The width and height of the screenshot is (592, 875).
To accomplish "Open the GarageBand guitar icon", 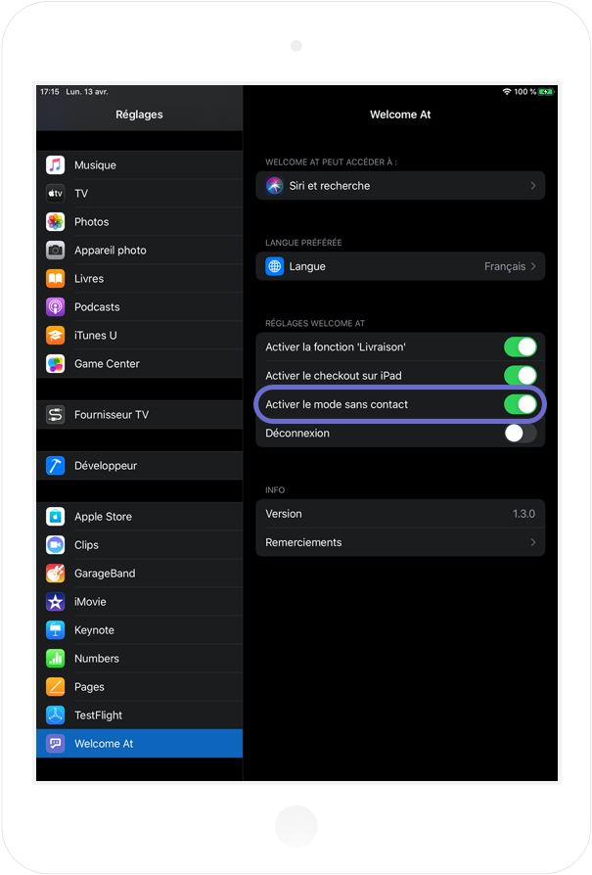I will [x=55, y=574].
